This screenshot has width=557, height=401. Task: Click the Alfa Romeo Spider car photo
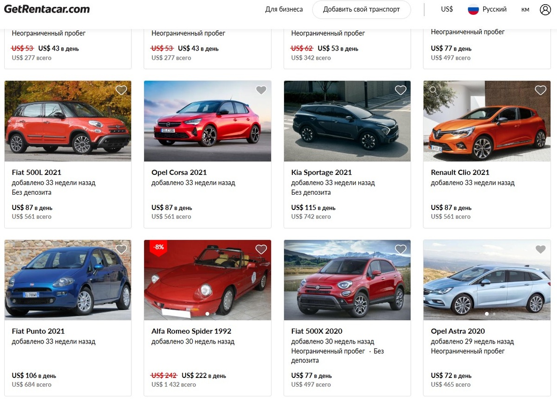(207, 280)
